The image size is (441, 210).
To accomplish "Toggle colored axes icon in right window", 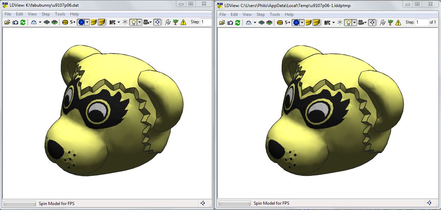I will (x=340, y=23).
